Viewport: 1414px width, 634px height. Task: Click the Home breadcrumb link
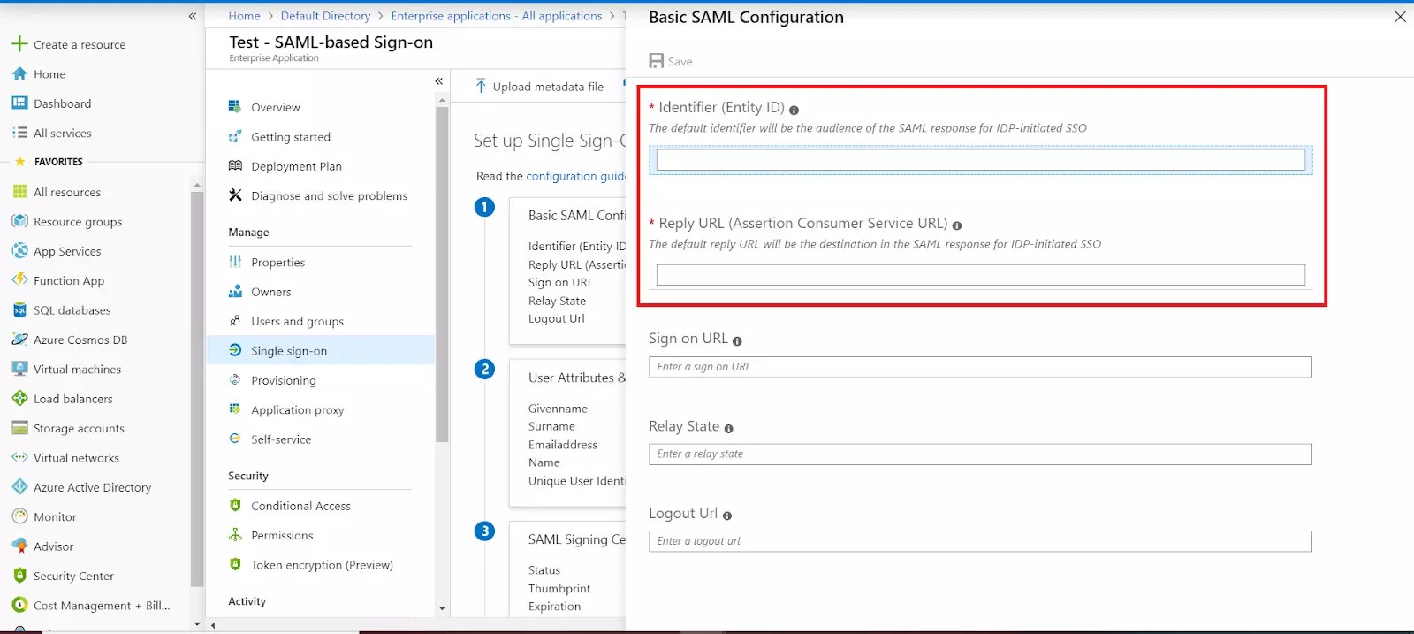[x=244, y=16]
